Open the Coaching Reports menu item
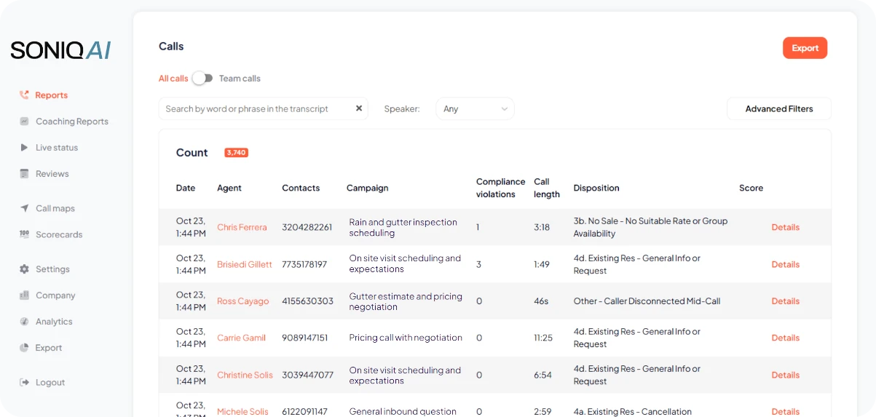 pos(72,121)
